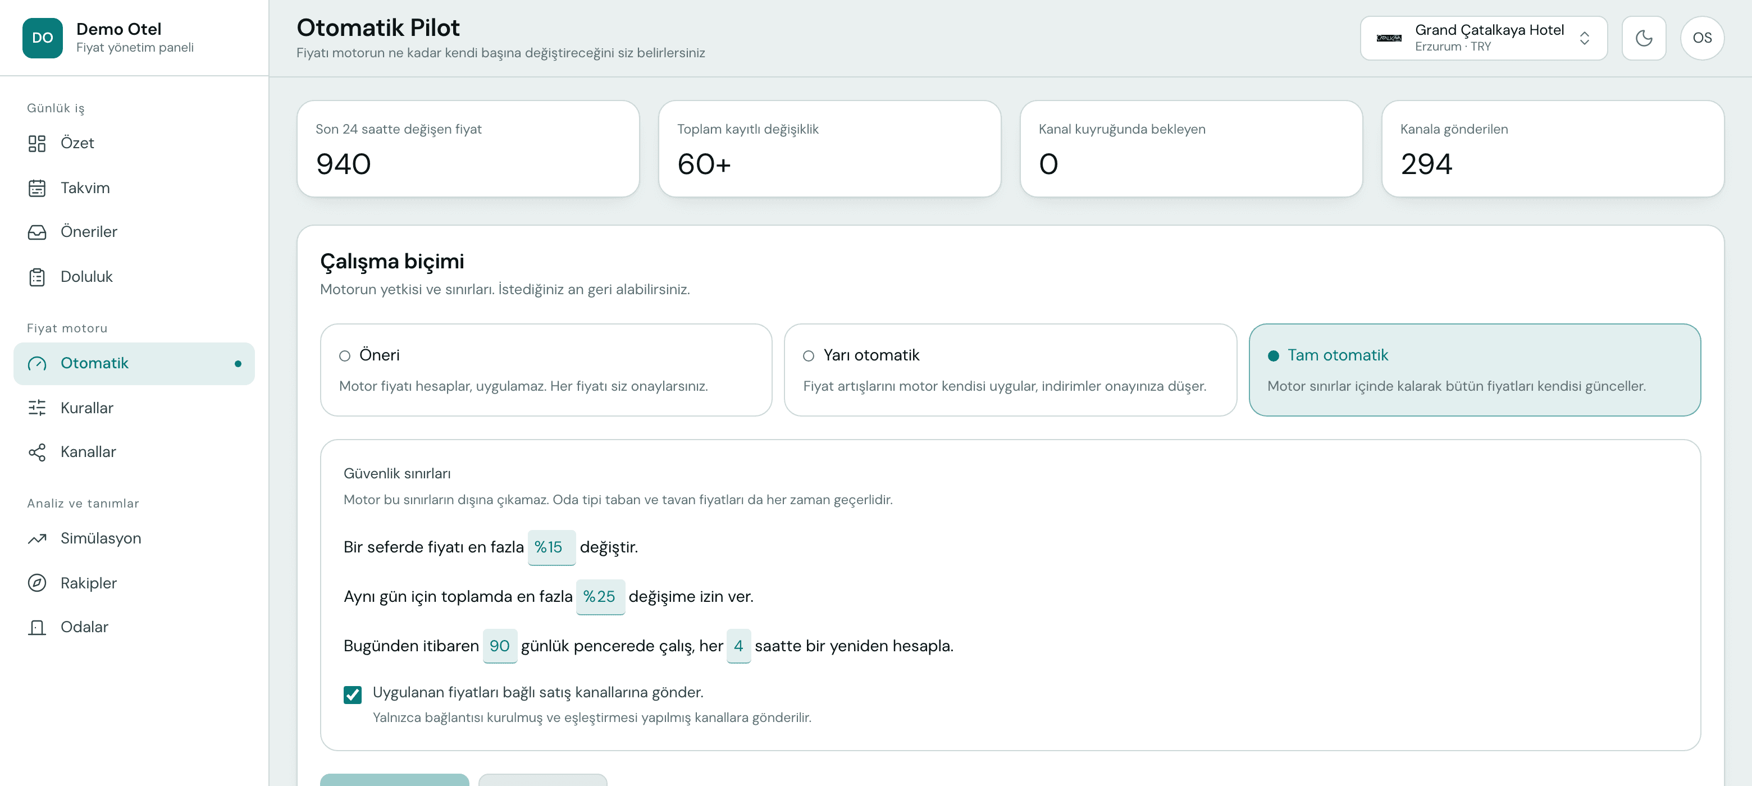Click the Kanallar share icon

pyautogui.click(x=36, y=452)
